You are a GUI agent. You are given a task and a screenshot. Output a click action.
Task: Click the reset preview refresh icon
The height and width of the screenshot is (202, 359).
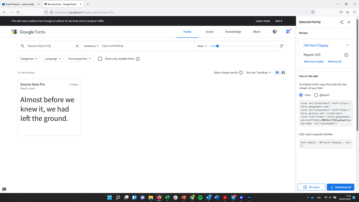282,46
